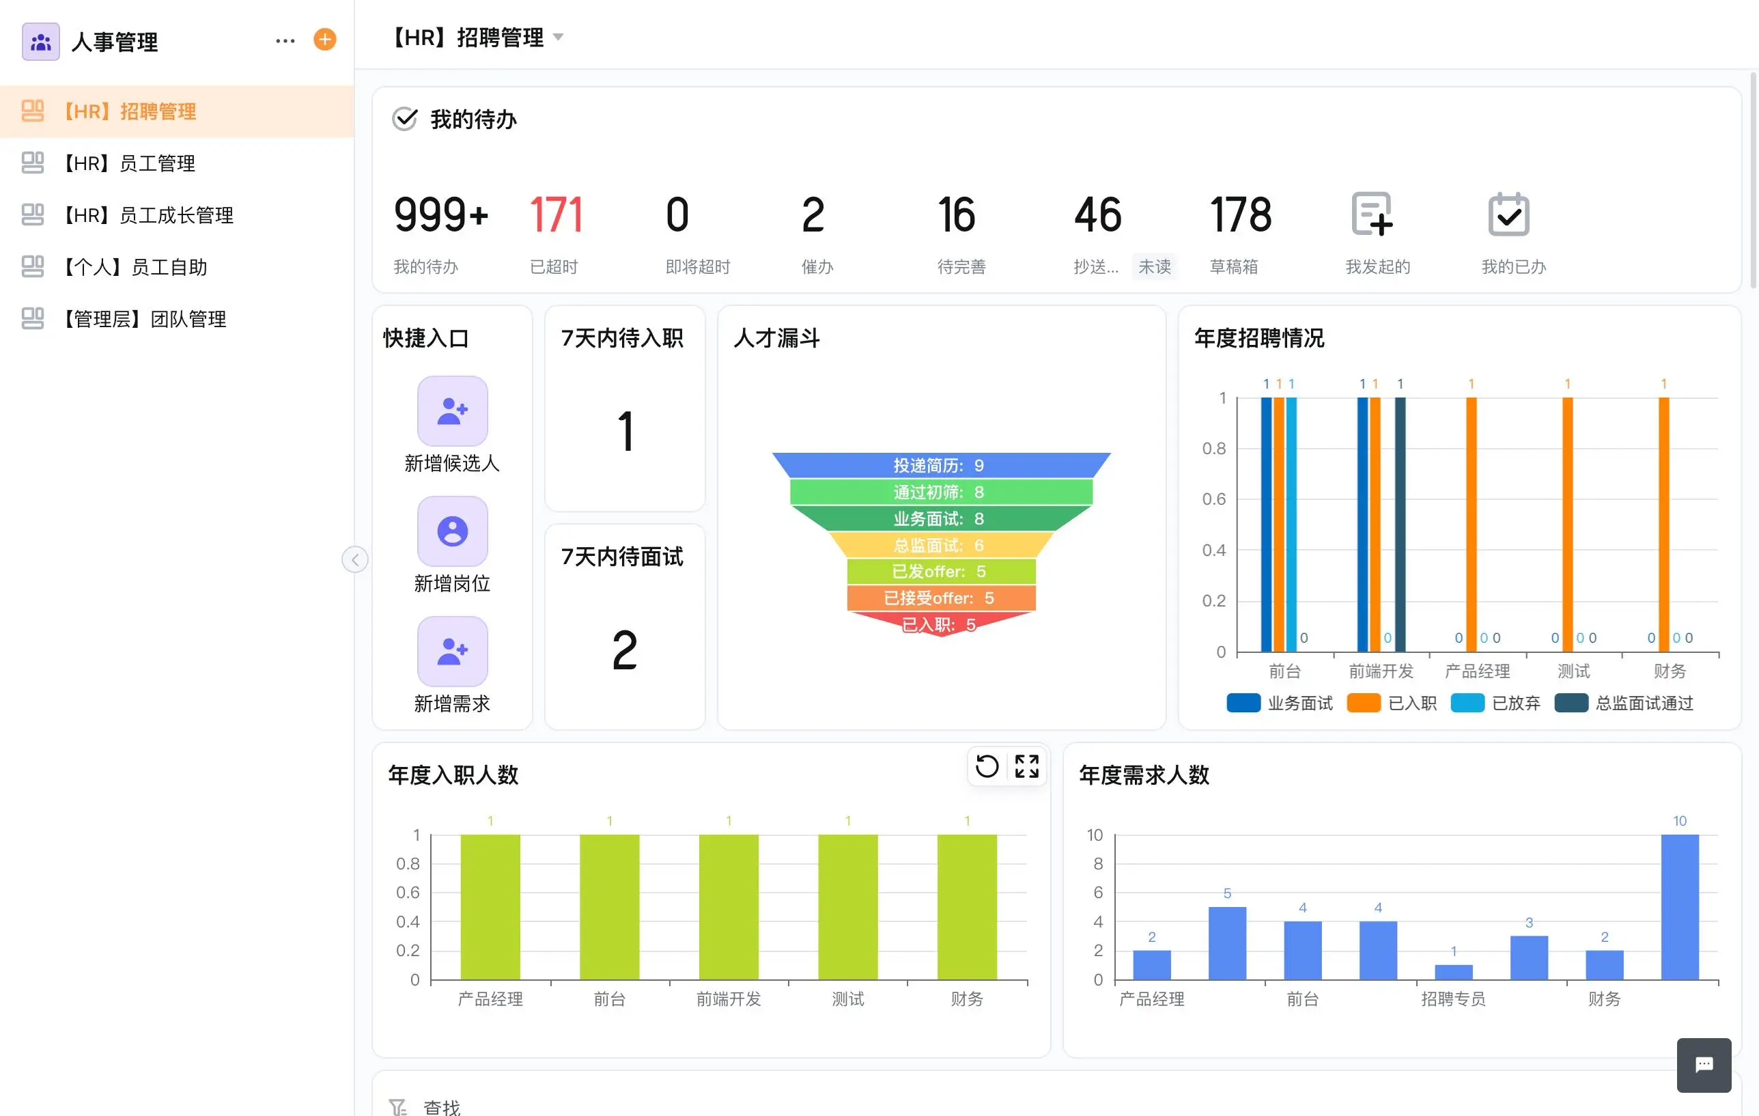Open 【HR】员工管理 in sidebar
Viewport: 1759px width, 1116px height.
177,163
